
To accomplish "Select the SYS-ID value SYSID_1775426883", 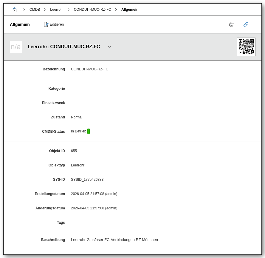I will click(x=87, y=180).
